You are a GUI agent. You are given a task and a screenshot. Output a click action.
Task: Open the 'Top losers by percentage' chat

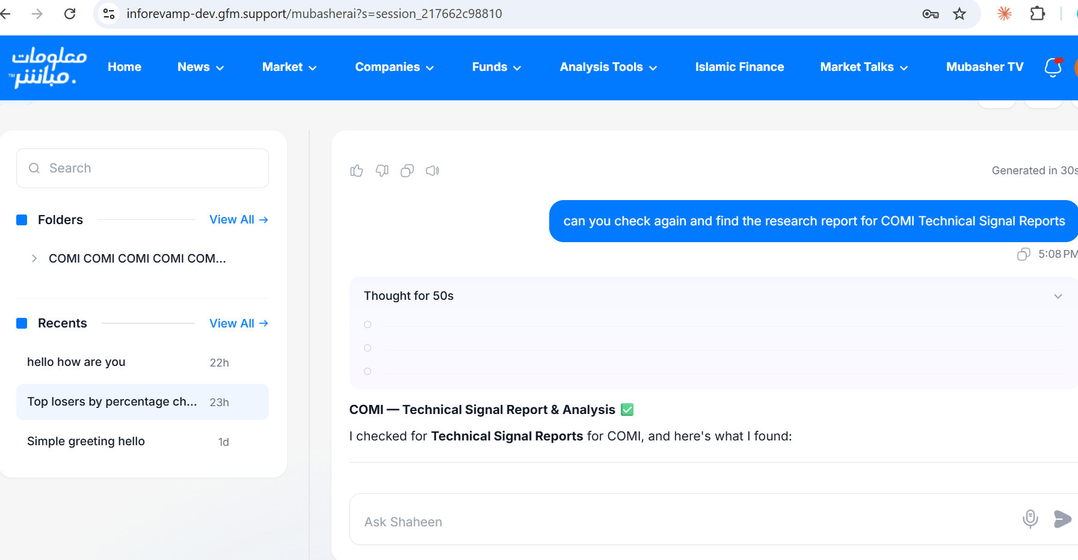tap(143, 402)
